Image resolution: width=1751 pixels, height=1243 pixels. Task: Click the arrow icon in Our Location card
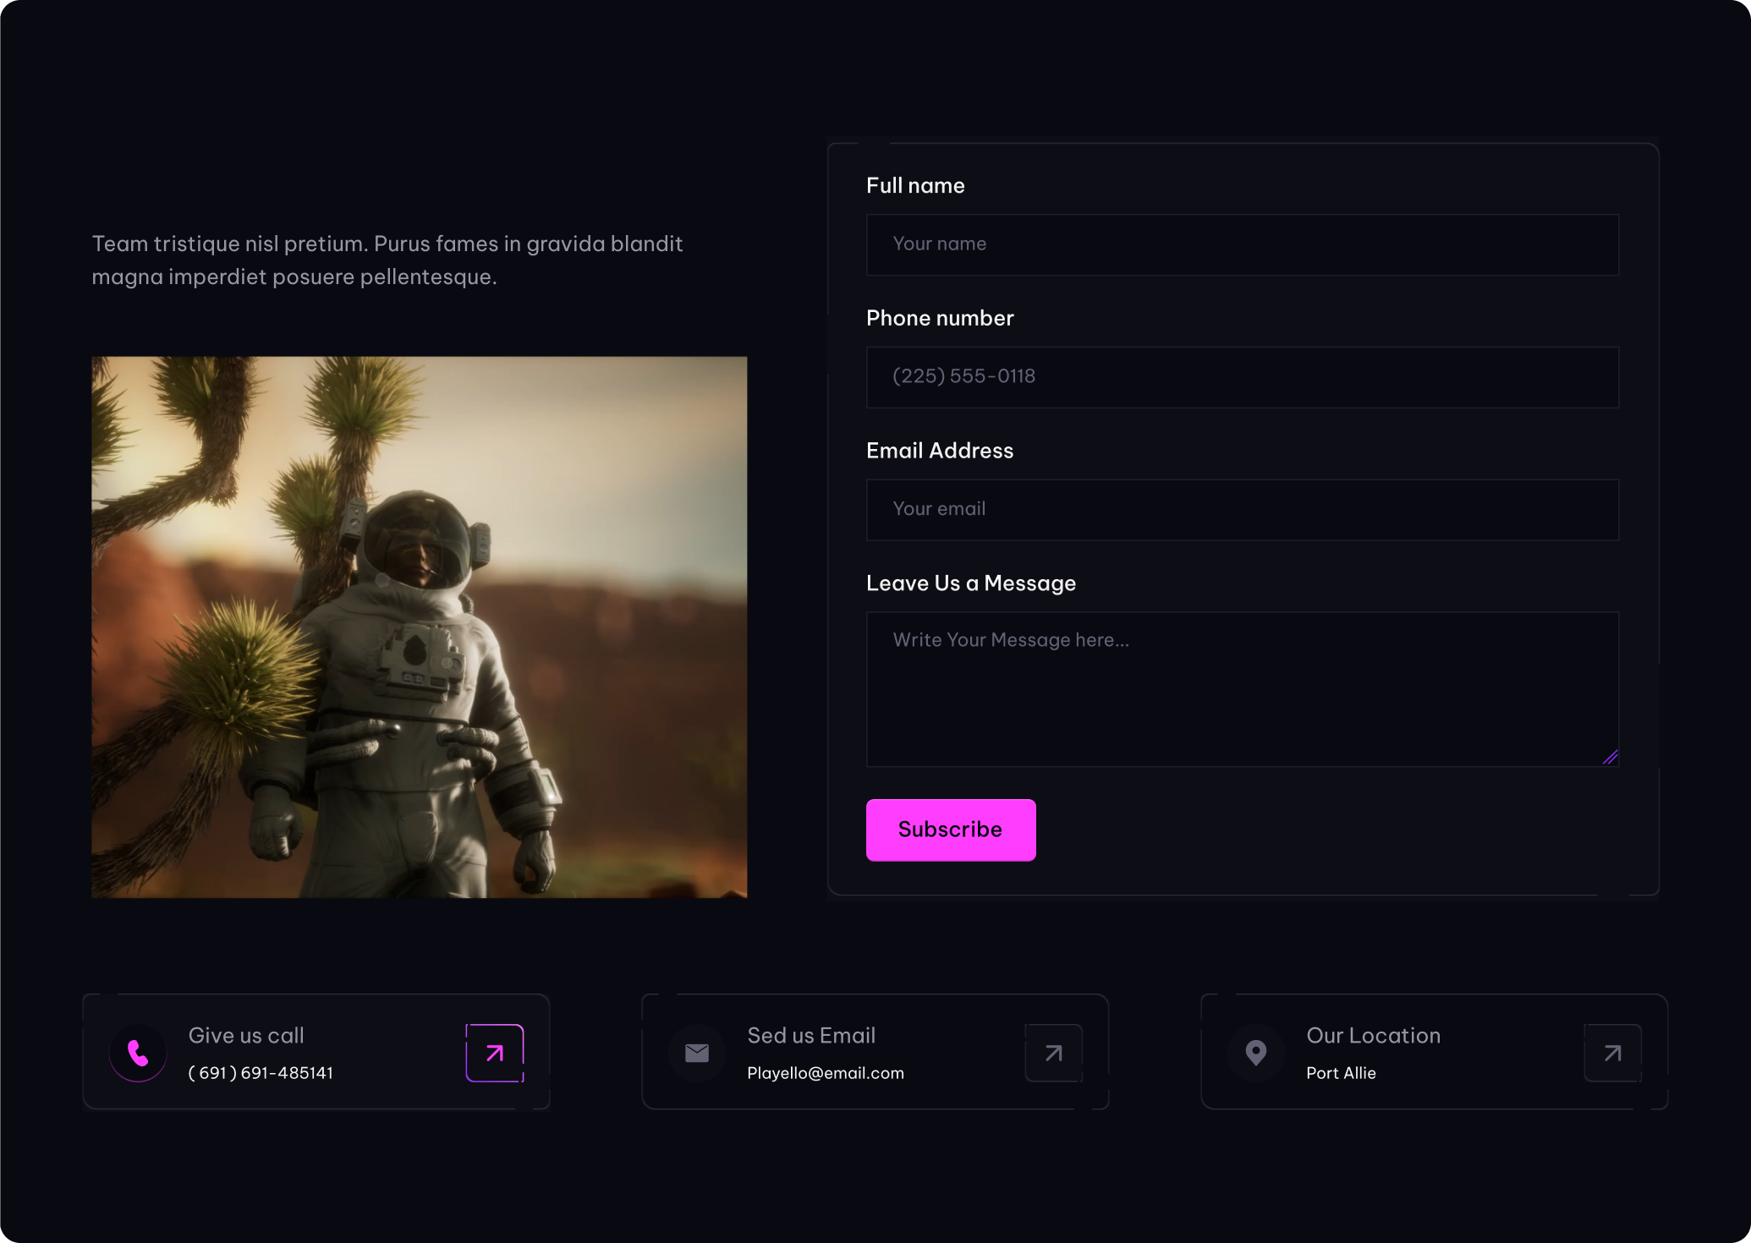[x=1613, y=1053]
